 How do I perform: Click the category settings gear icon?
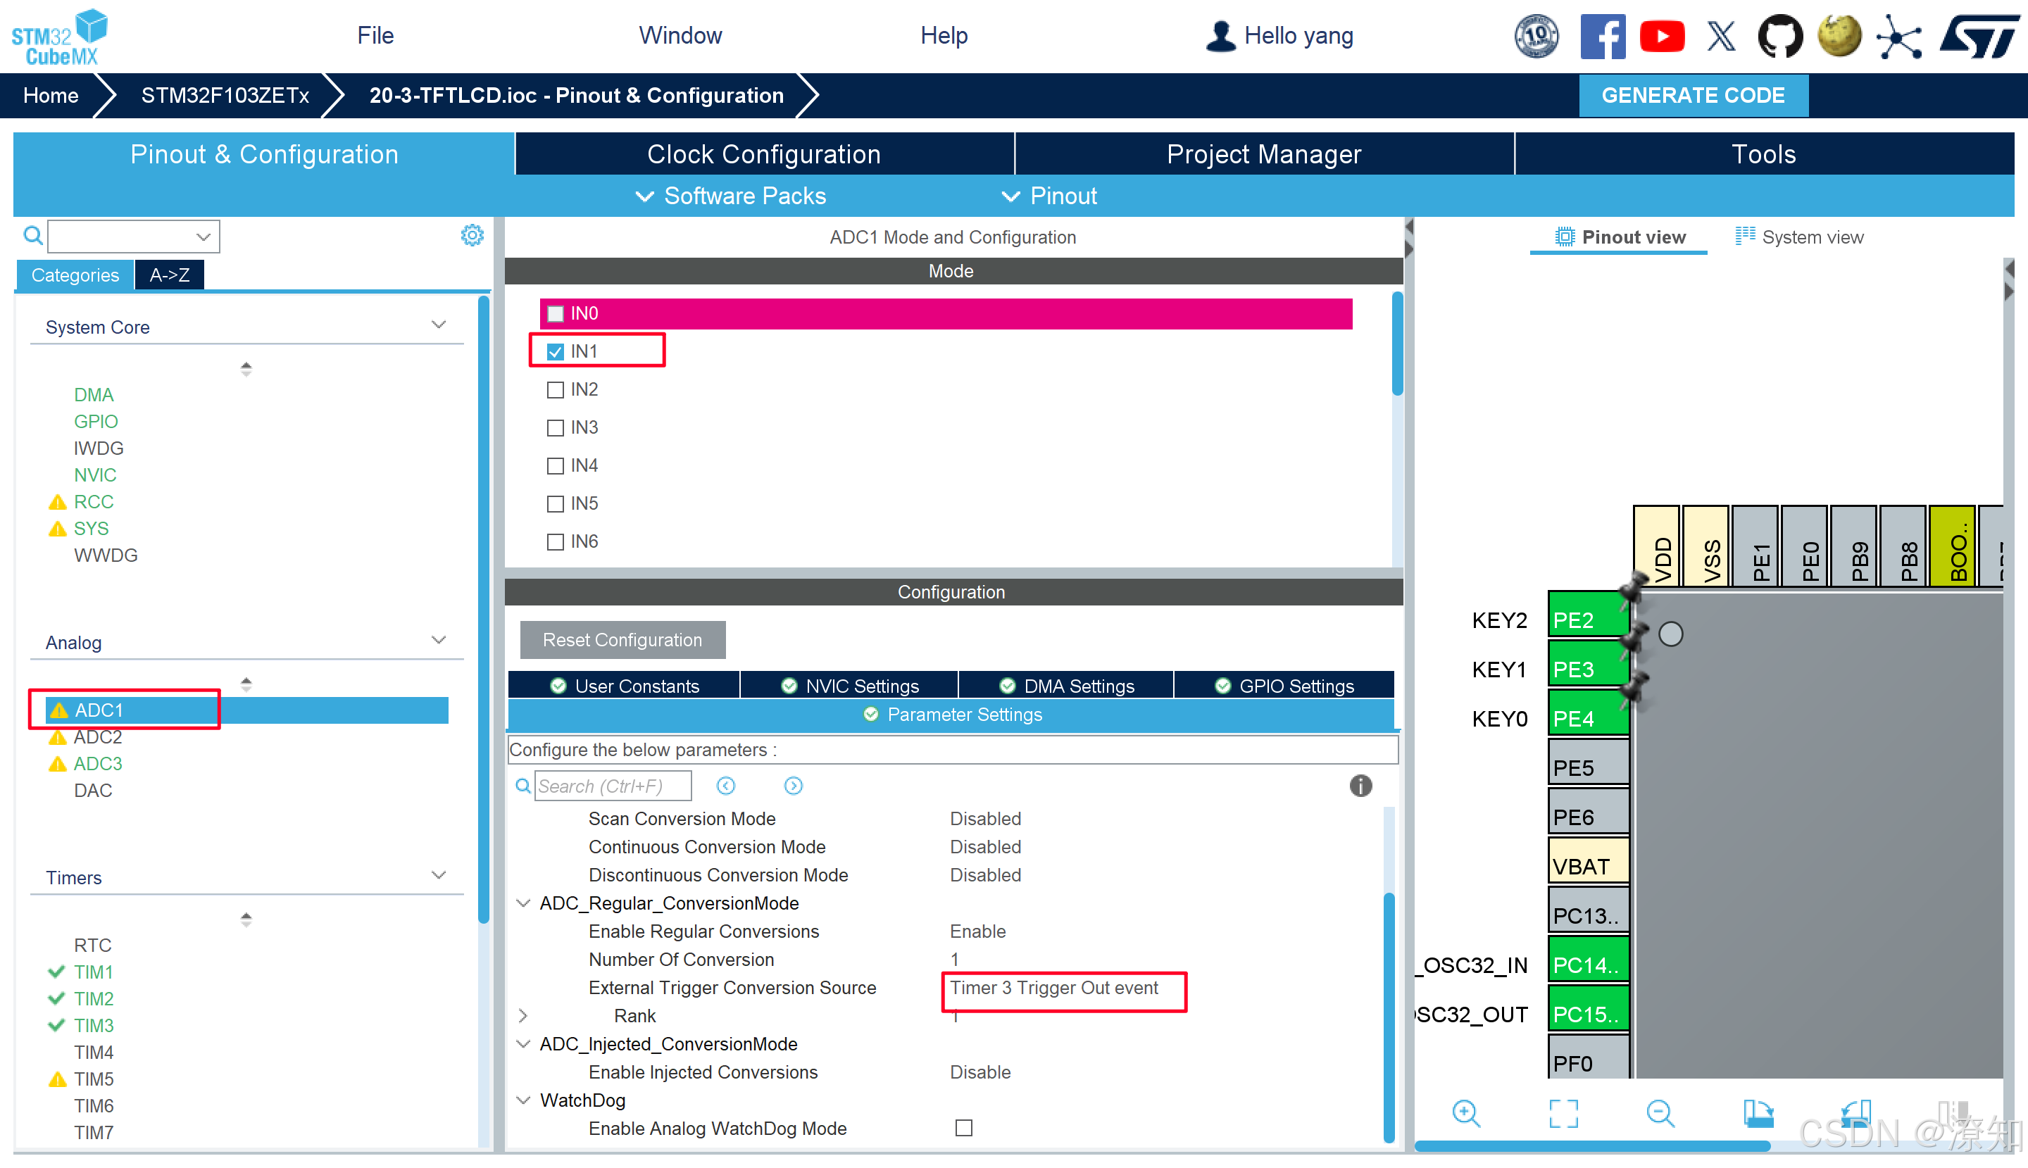tap(472, 235)
